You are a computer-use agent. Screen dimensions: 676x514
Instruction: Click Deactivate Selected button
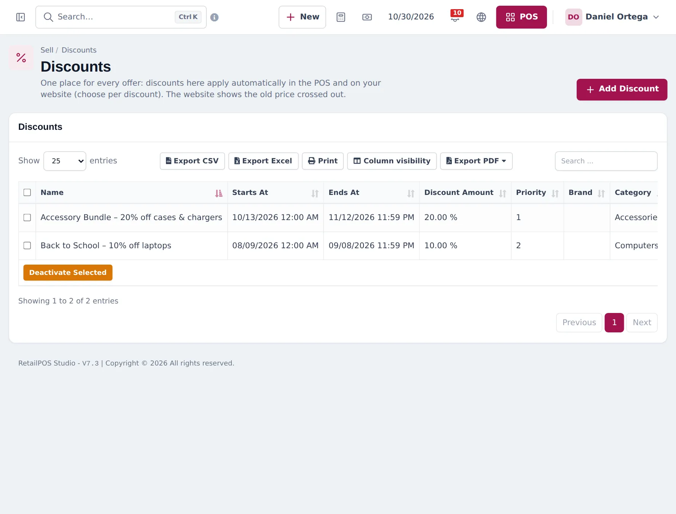[68, 273]
